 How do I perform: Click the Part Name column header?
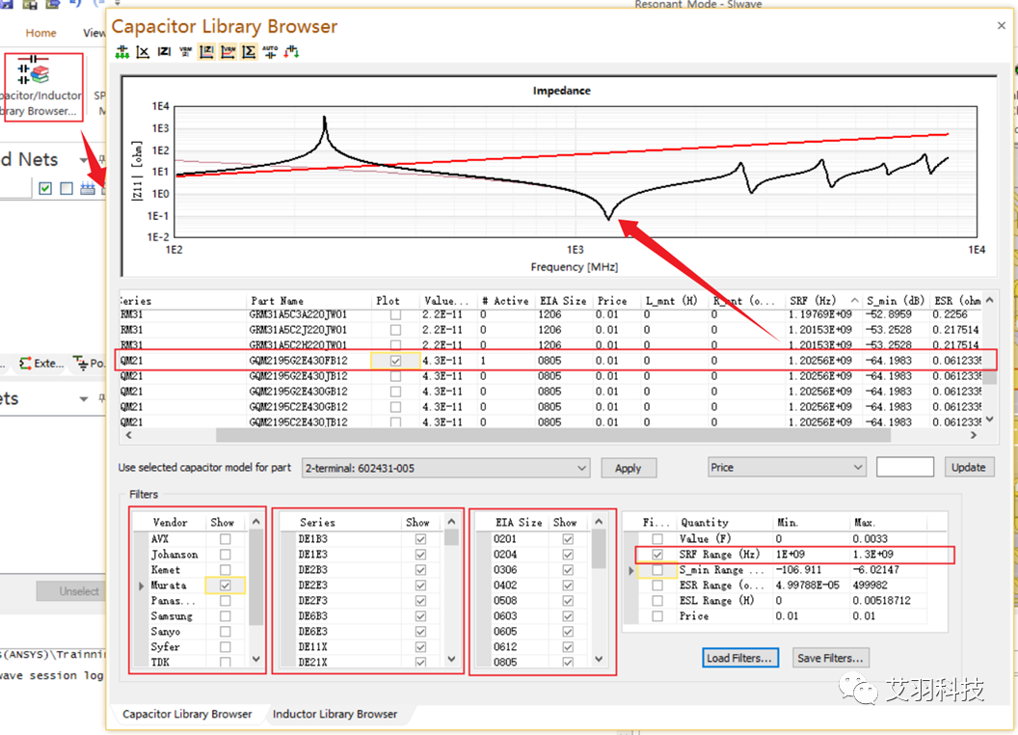click(278, 301)
